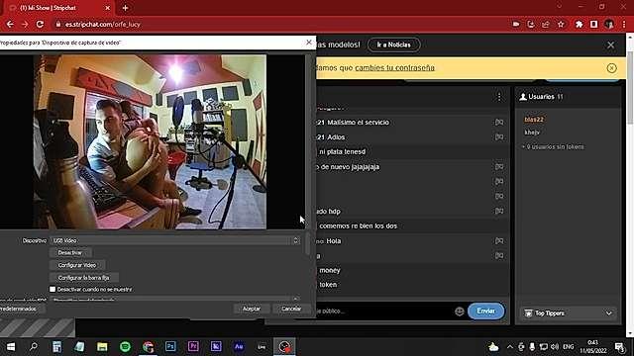Select user blas22 in the Usuarios list
This screenshot has height=356, width=634.
(x=534, y=120)
